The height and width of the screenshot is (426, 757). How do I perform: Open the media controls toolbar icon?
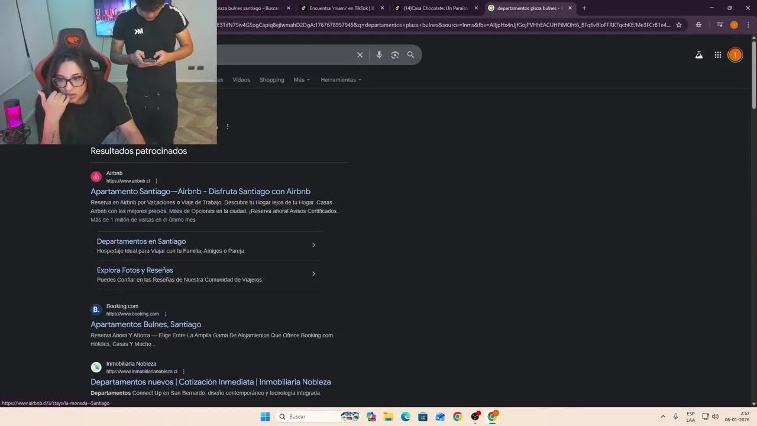click(x=720, y=25)
